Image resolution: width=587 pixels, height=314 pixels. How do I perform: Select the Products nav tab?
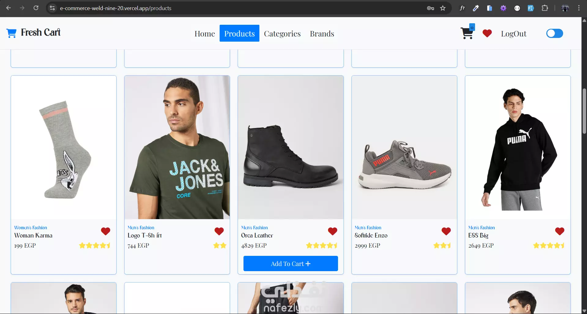click(x=240, y=33)
